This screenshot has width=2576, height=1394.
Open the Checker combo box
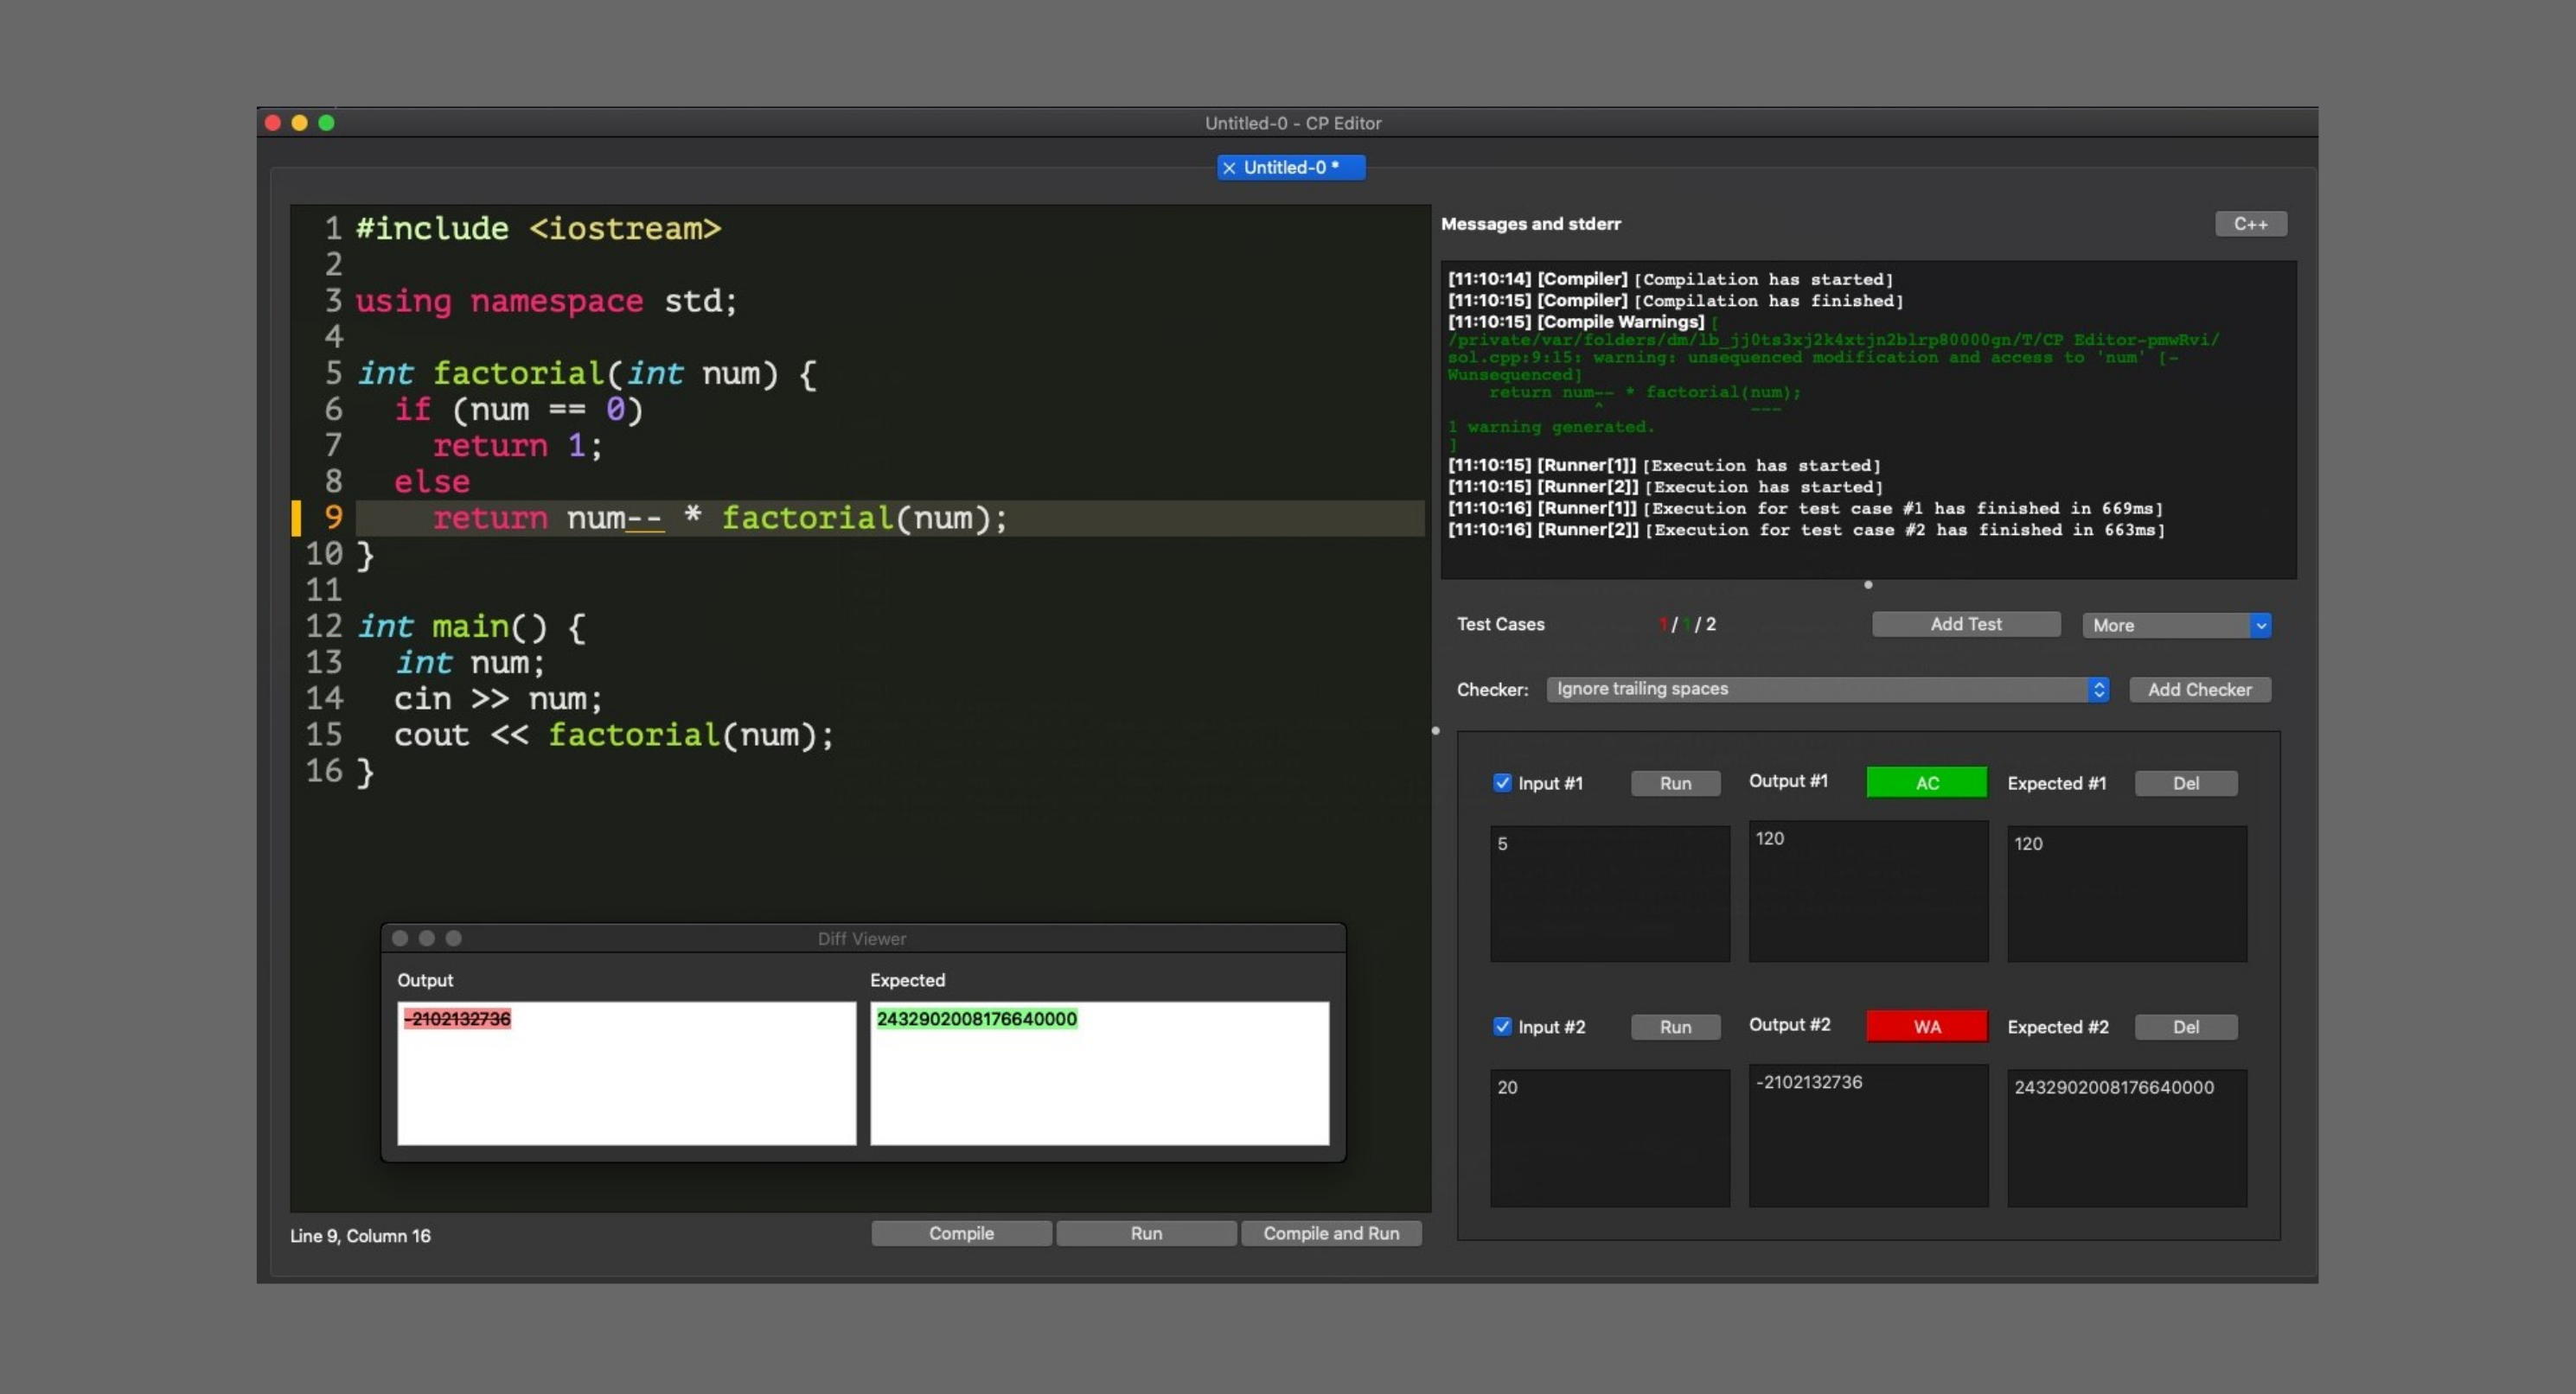1827,690
